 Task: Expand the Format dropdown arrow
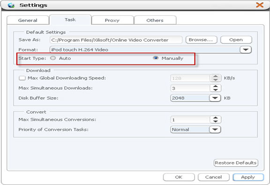click(246, 50)
